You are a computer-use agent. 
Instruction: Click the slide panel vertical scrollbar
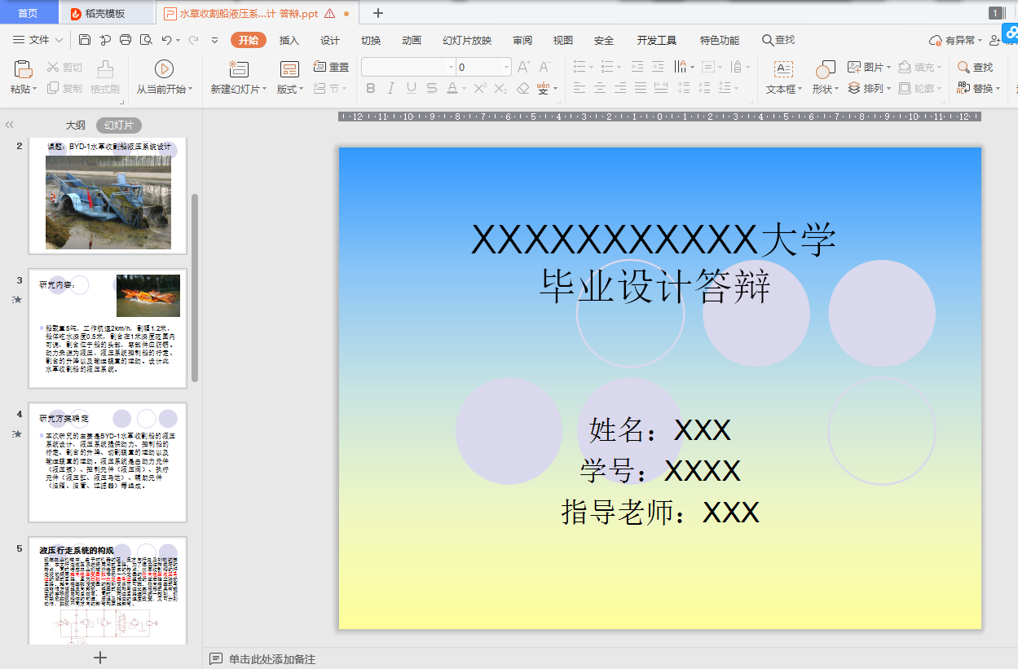pyautogui.click(x=195, y=287)
